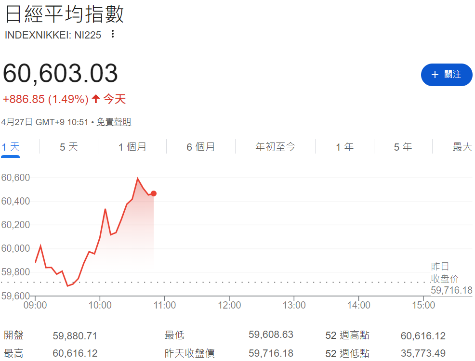The height and width of the screenshot is (361, 475).
Task: Click the red upward arrow next to 今天
Action: point(95,98)
